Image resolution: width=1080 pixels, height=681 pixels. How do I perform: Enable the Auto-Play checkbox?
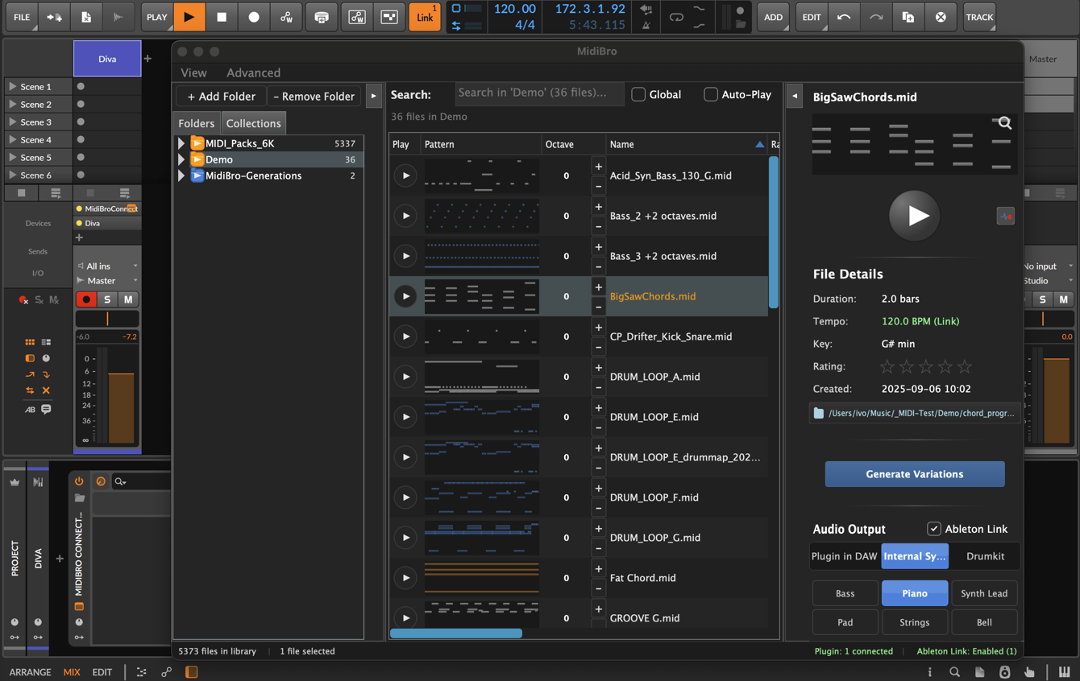coord(710,95)
